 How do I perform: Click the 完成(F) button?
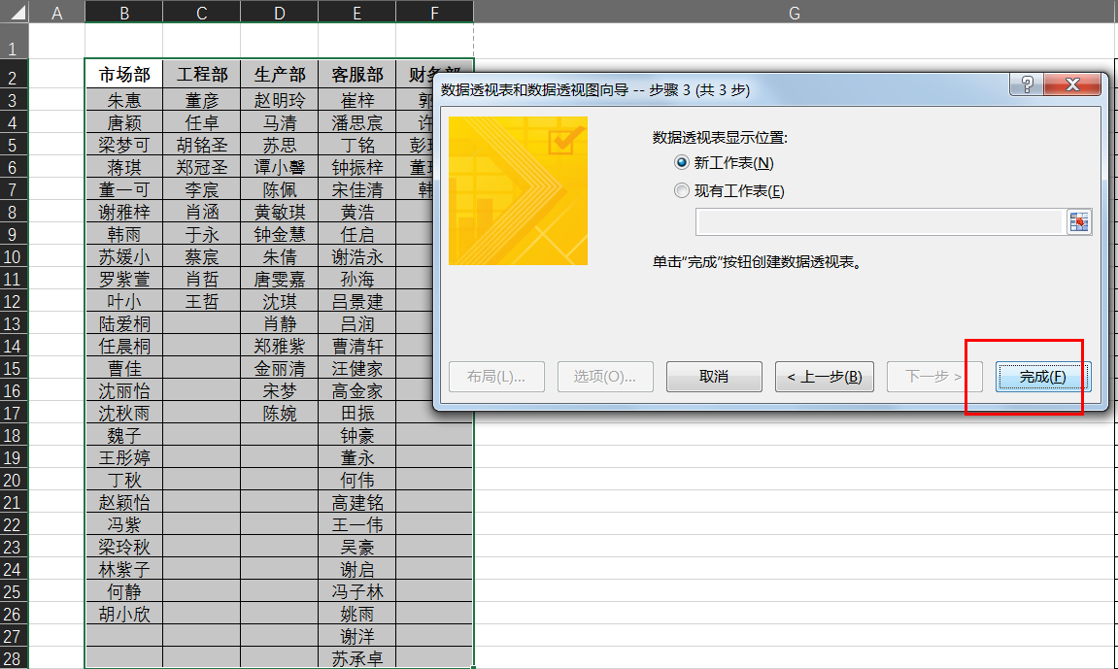[1042, 376]
